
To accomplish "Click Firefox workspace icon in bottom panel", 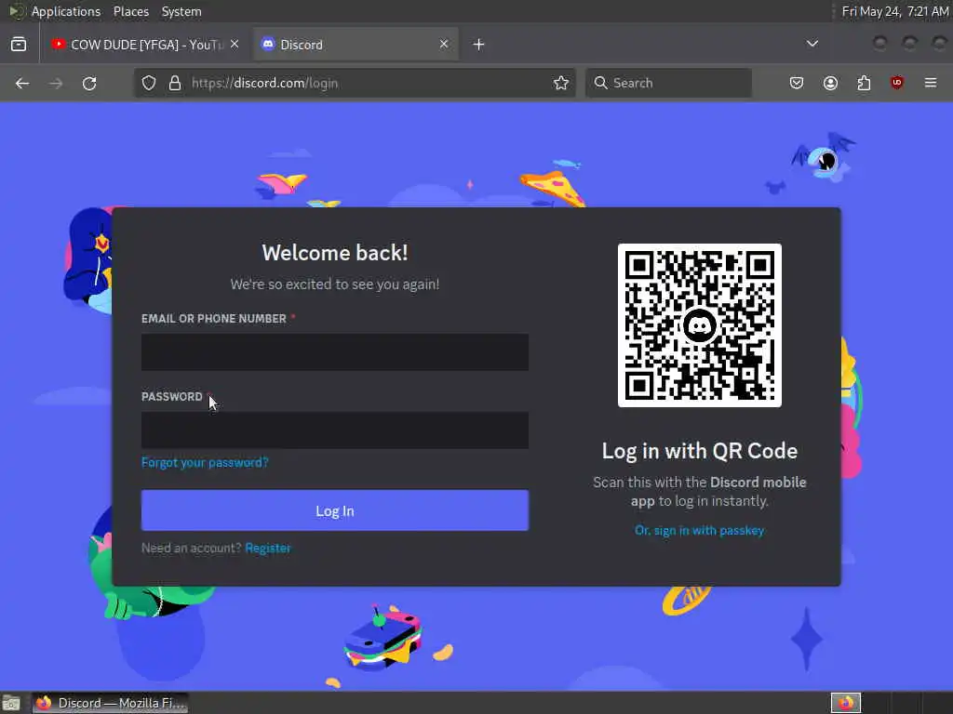I will [846, 703].
